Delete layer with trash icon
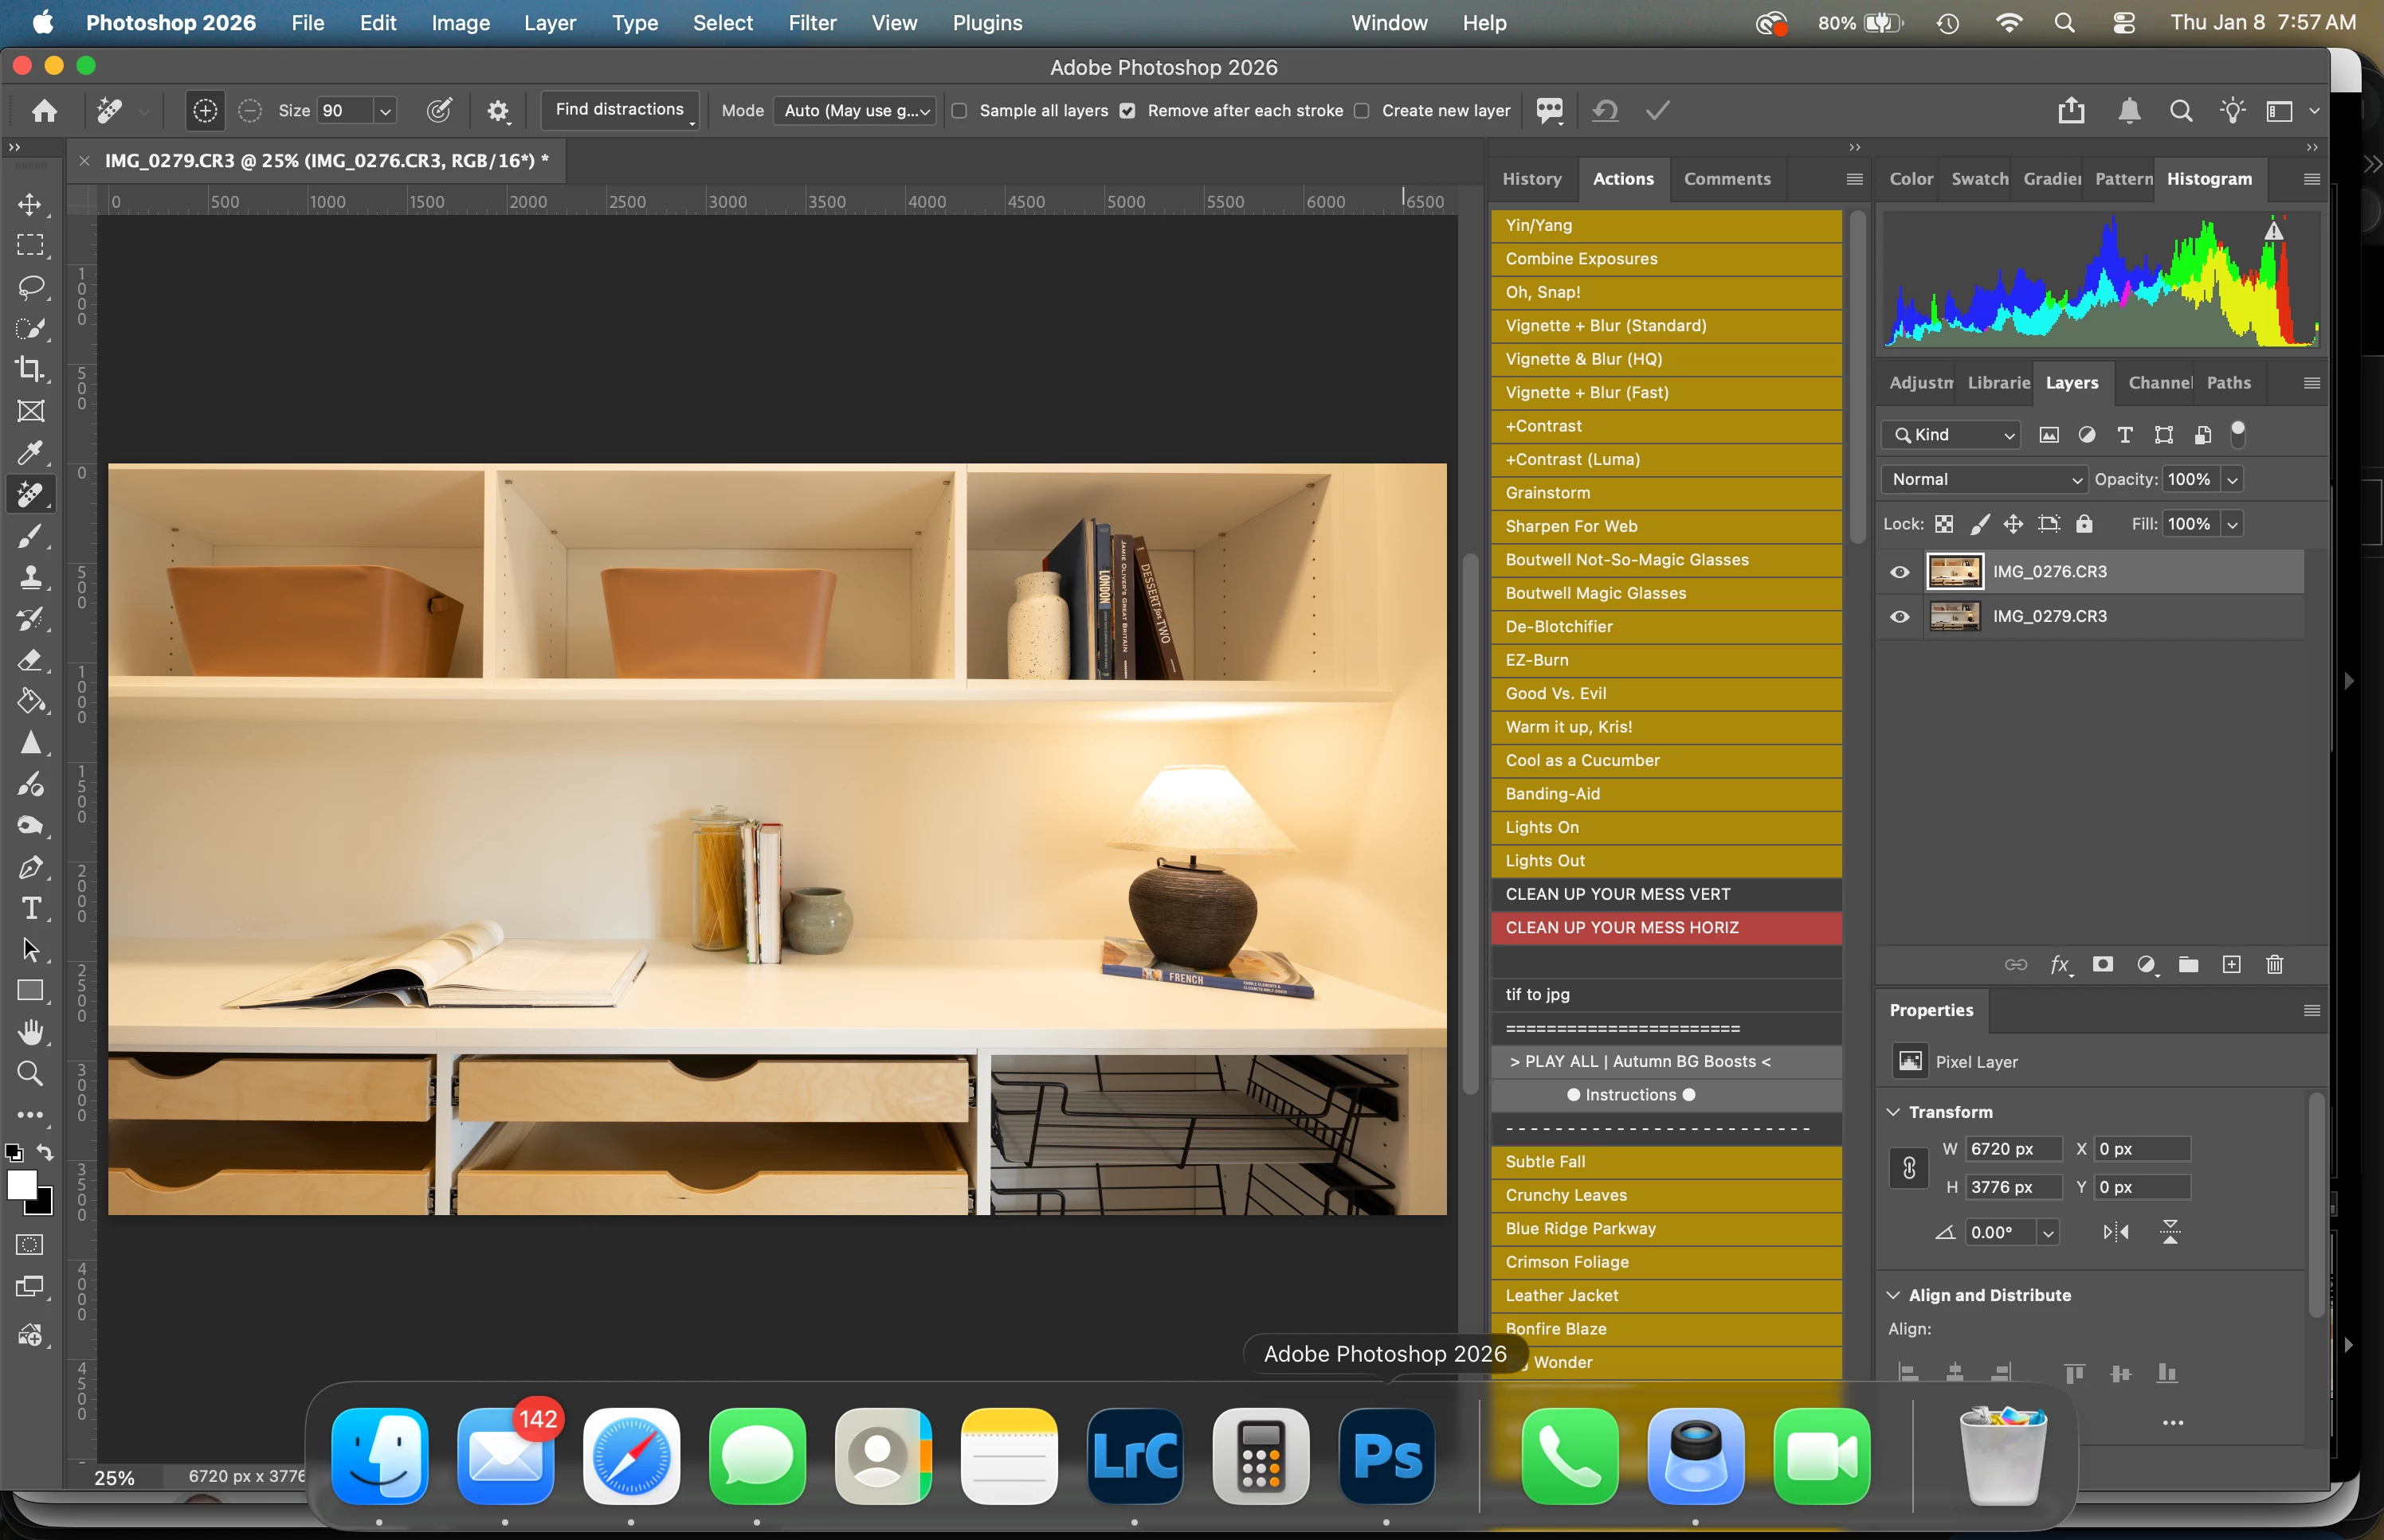The width and height of the screenshot is (2384, 1540). [2275, 964]
